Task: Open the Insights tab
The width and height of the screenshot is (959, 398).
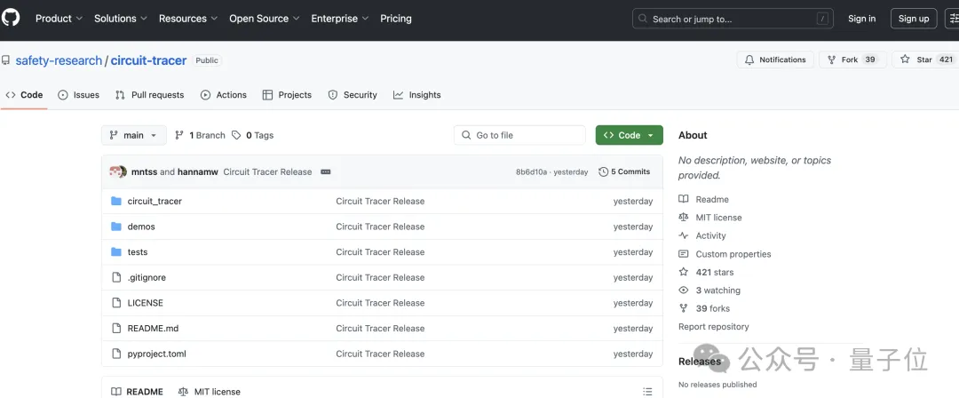Action: tap(417, 95)
